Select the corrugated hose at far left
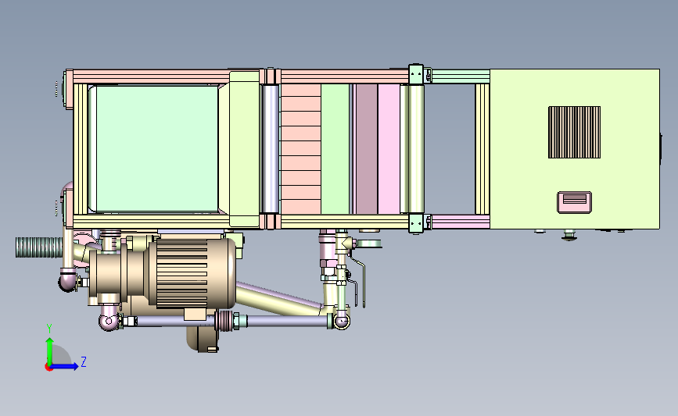The image size is (678, 416). coord(39,247)
